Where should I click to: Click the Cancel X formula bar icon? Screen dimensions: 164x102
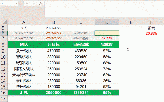tap(27, 3)
